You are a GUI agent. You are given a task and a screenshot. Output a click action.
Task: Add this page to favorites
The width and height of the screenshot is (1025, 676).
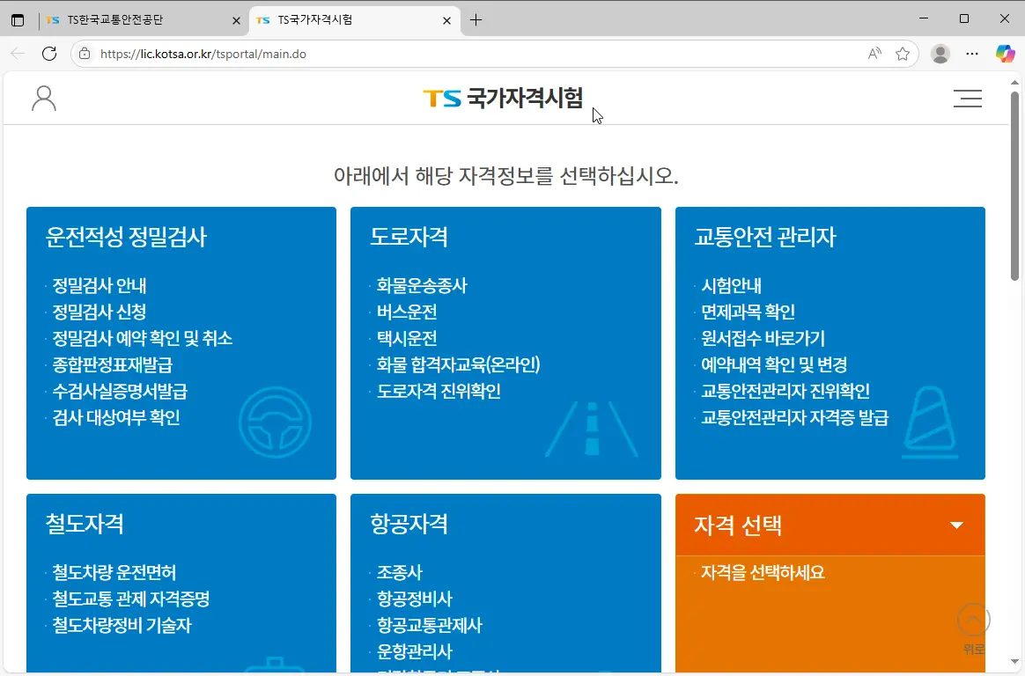(x=903, y=54)
